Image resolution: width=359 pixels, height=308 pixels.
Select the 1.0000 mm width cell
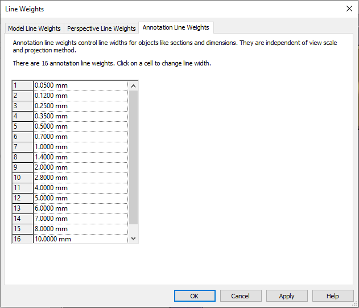tap(80, 147)
